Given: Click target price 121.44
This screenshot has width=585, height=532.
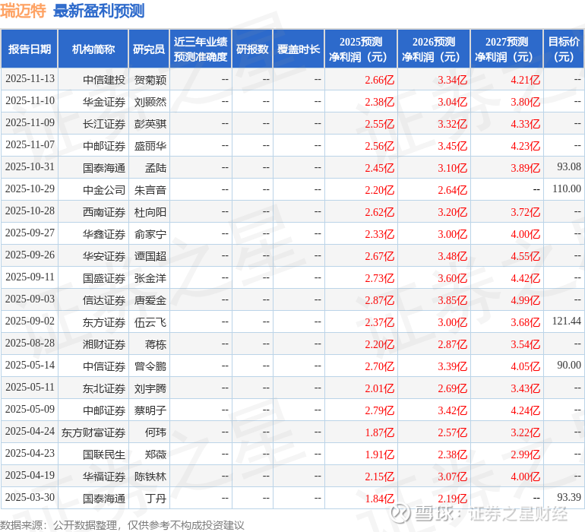Looking at the screenshot, I should (567, 321).
